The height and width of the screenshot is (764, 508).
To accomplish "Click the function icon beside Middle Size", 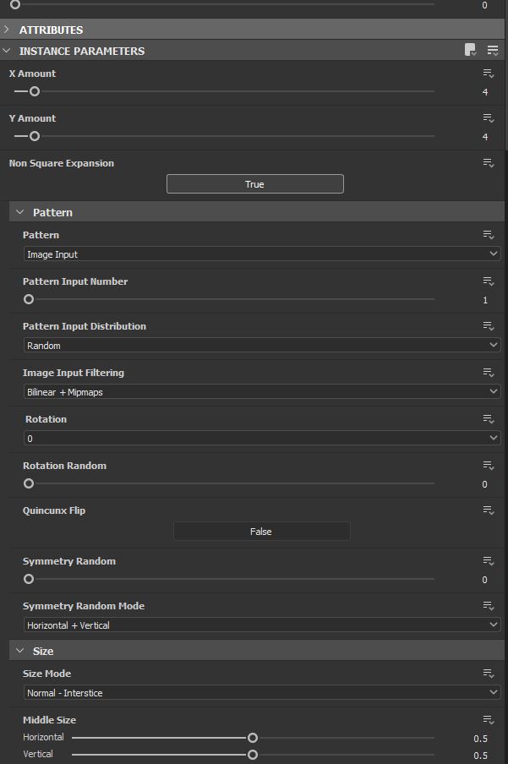I will click(x=488, y=719).
